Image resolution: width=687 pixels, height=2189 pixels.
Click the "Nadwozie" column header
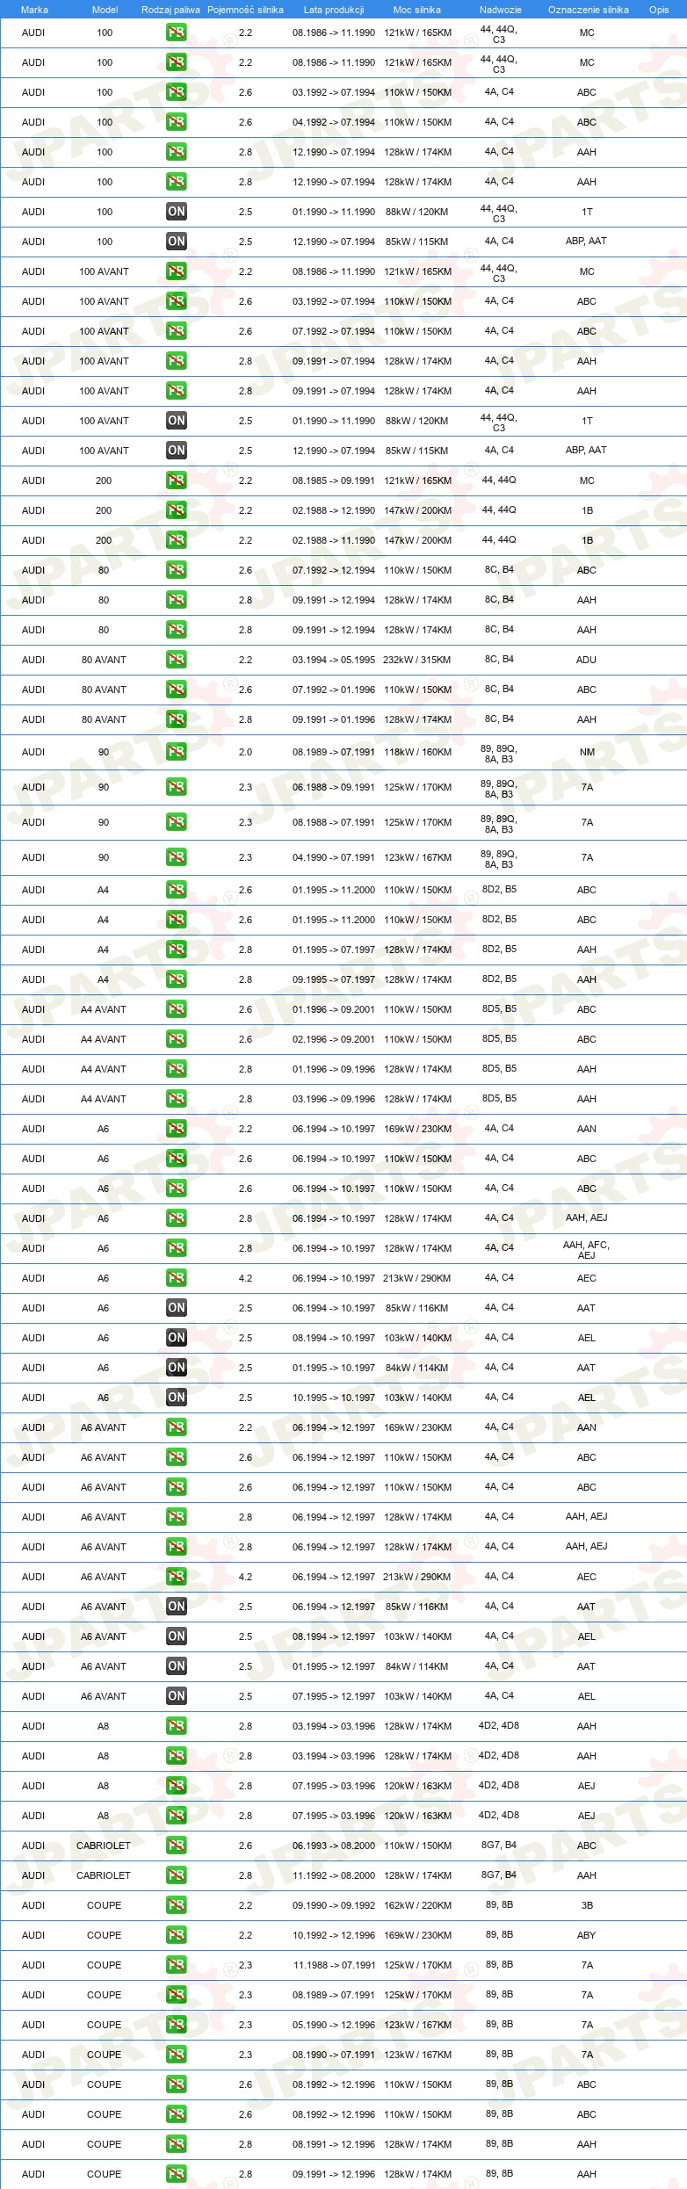[501, 10]
